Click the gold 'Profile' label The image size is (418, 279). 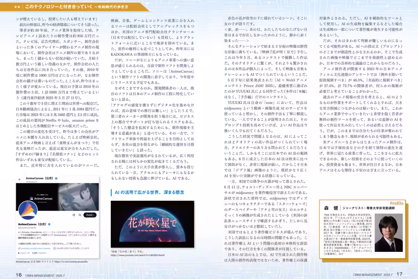click(x=396, y=203)
